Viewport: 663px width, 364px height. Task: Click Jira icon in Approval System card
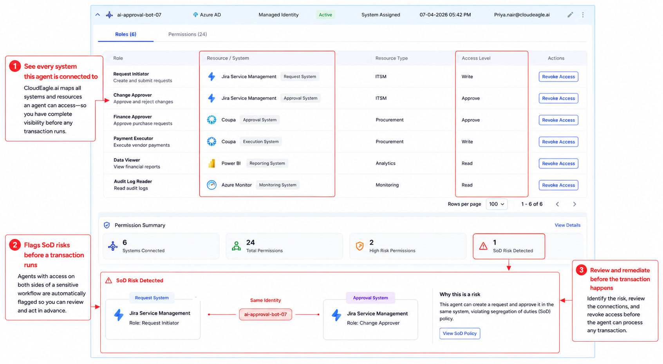336,315
